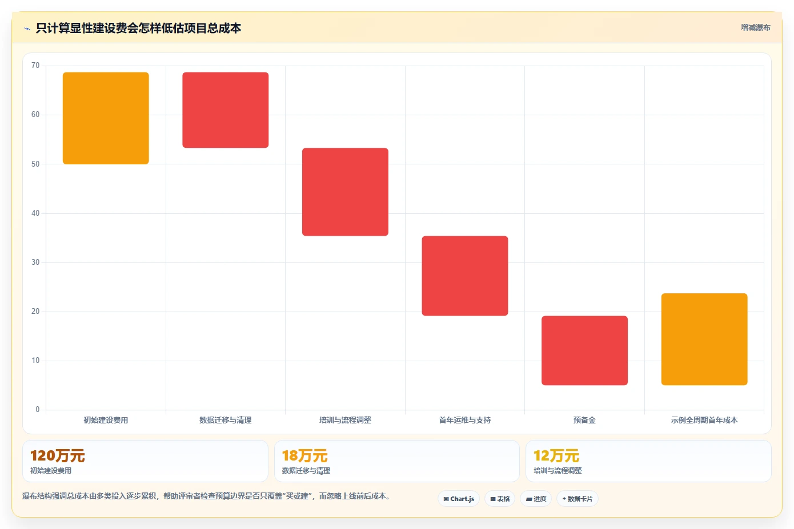
Task: Click the y-axis value 60
Action: point(35,115)
